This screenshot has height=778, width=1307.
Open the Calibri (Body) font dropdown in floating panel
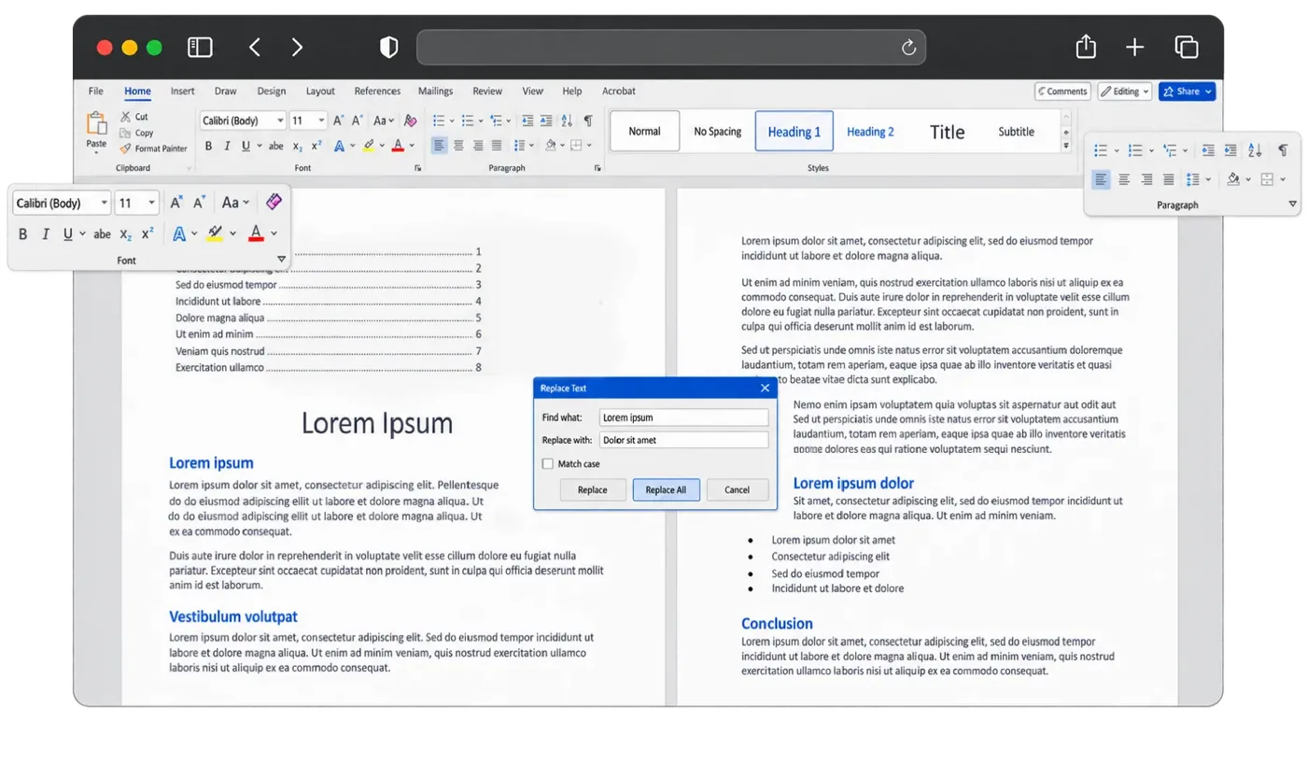click(x=61, y=203)
